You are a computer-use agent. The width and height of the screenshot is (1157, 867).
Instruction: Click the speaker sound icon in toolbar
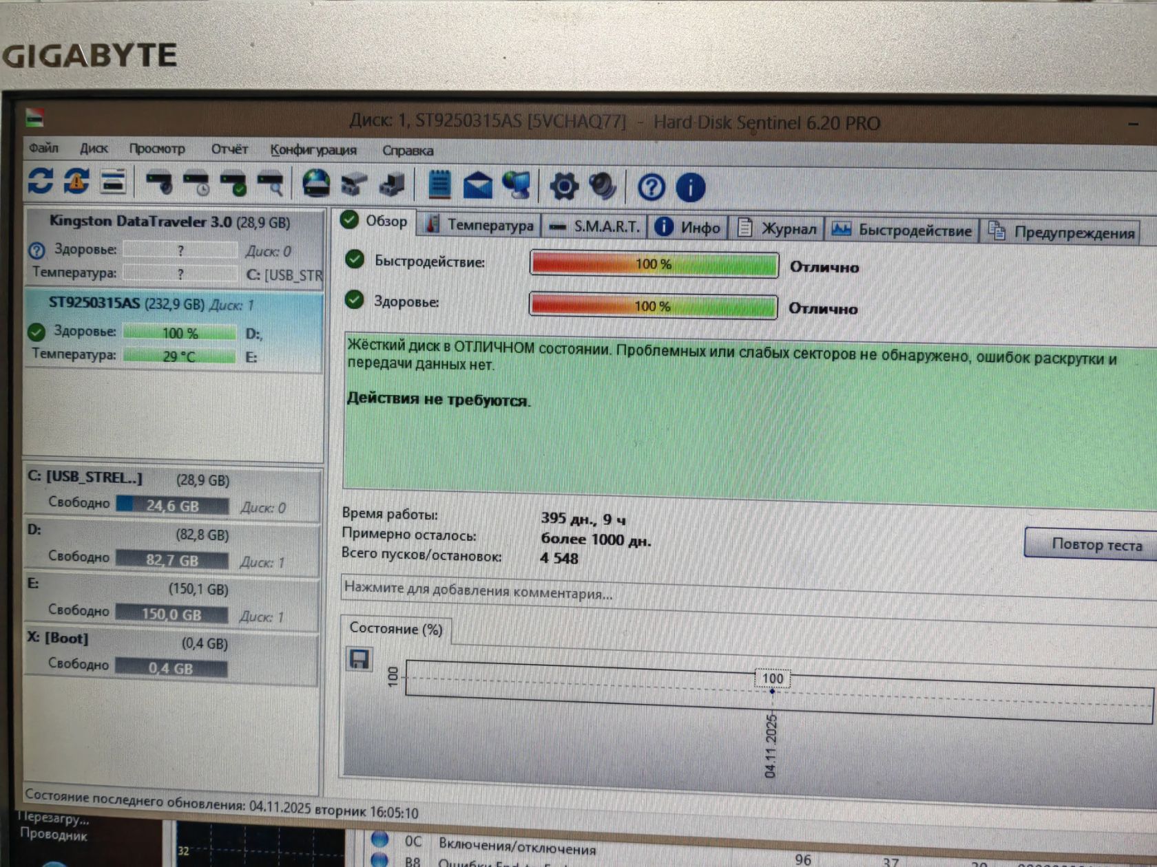(x=603, y=186)
